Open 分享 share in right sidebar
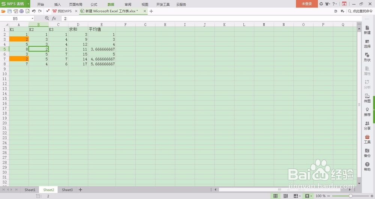Image resolution: width=375 pixels, height=199 pixels. 367,126
